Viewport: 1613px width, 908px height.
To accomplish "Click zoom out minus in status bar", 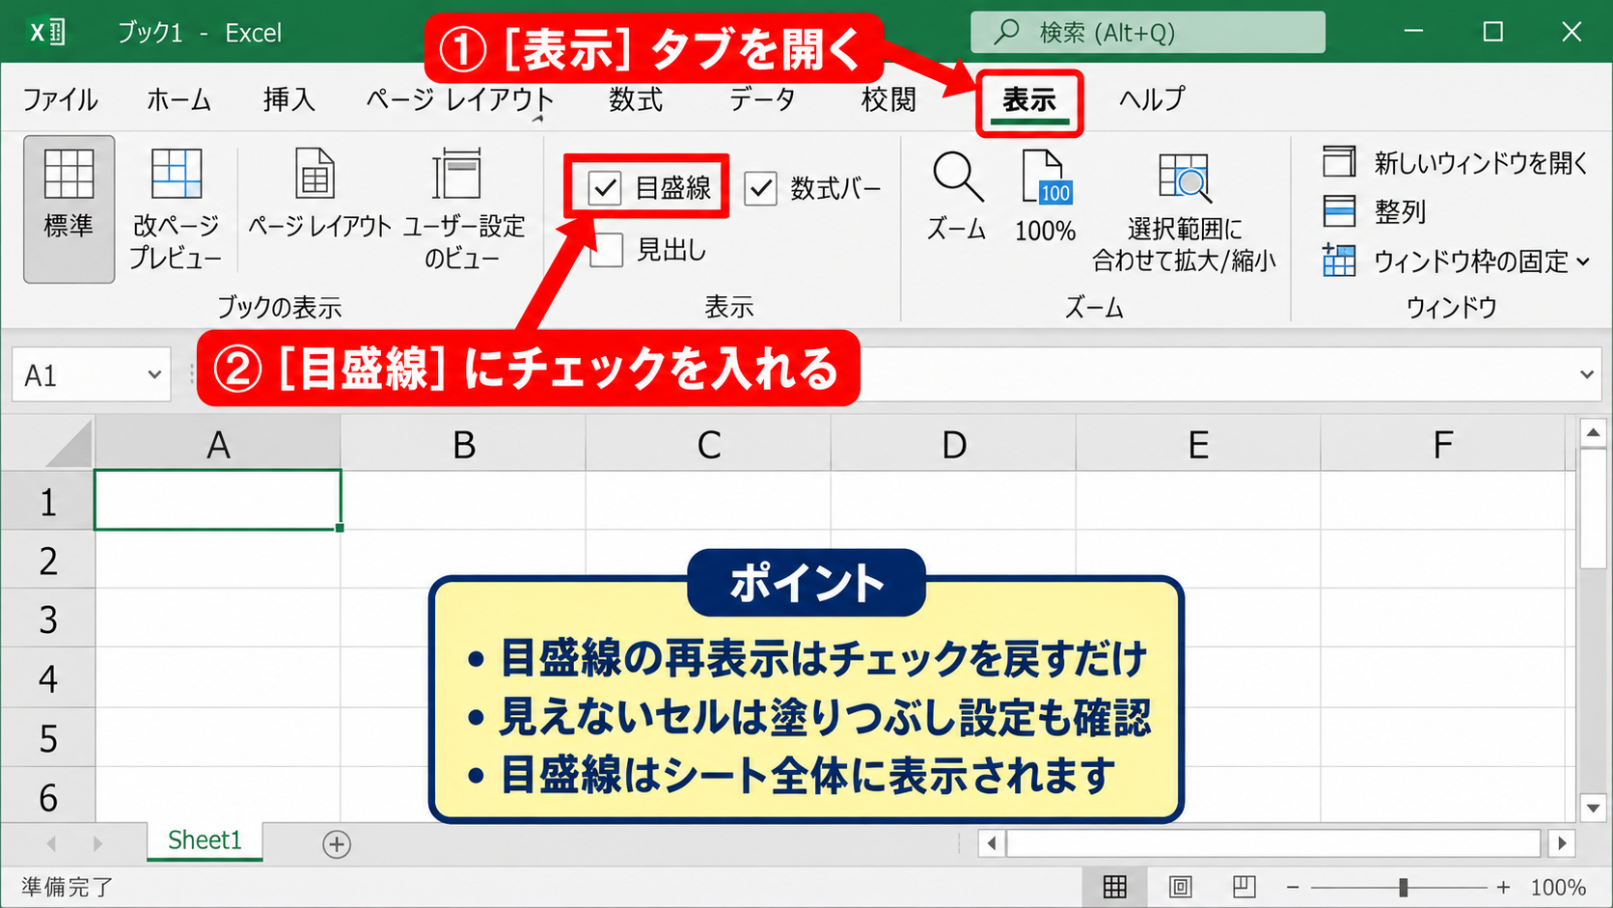I will pyautogui.click(x=1293, y=887).
